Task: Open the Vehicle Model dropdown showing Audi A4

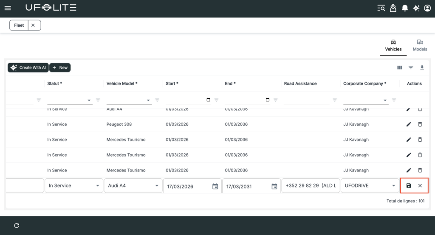Action: click(x=133, y=186)
